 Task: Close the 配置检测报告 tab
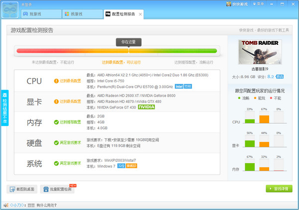[140, 14]
